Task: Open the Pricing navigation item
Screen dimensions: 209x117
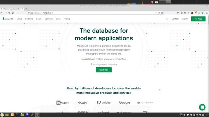Action: 67,19
